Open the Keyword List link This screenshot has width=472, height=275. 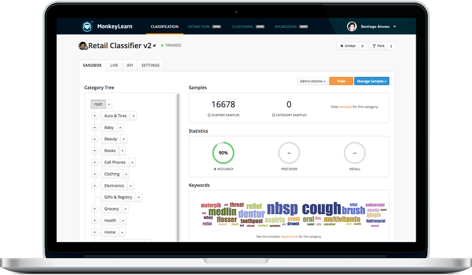tap(289, 236)
